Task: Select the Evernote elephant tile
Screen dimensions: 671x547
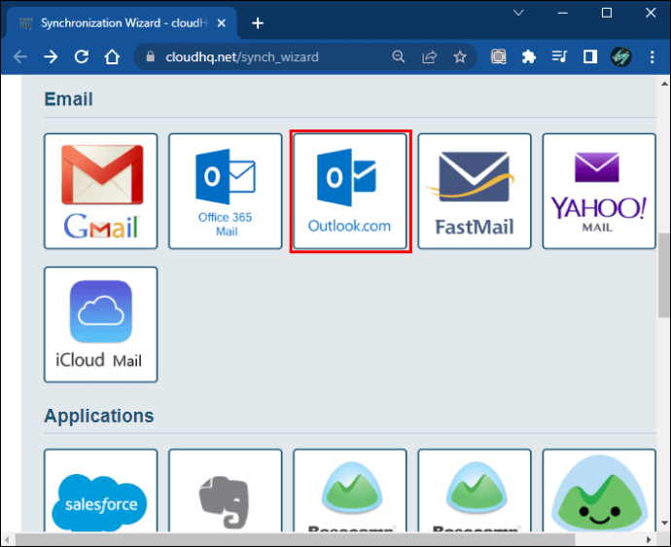Action: 226,496
